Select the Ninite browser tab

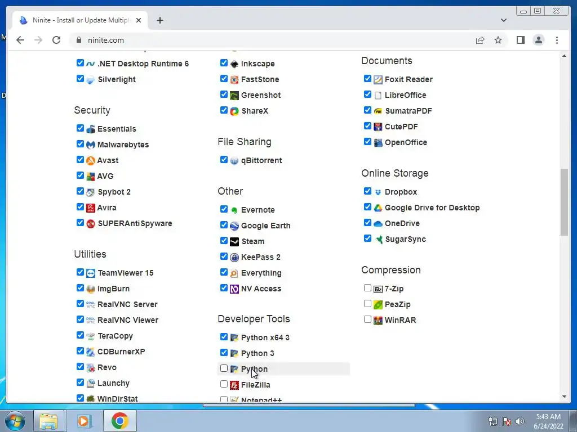(x=80, y=20)
